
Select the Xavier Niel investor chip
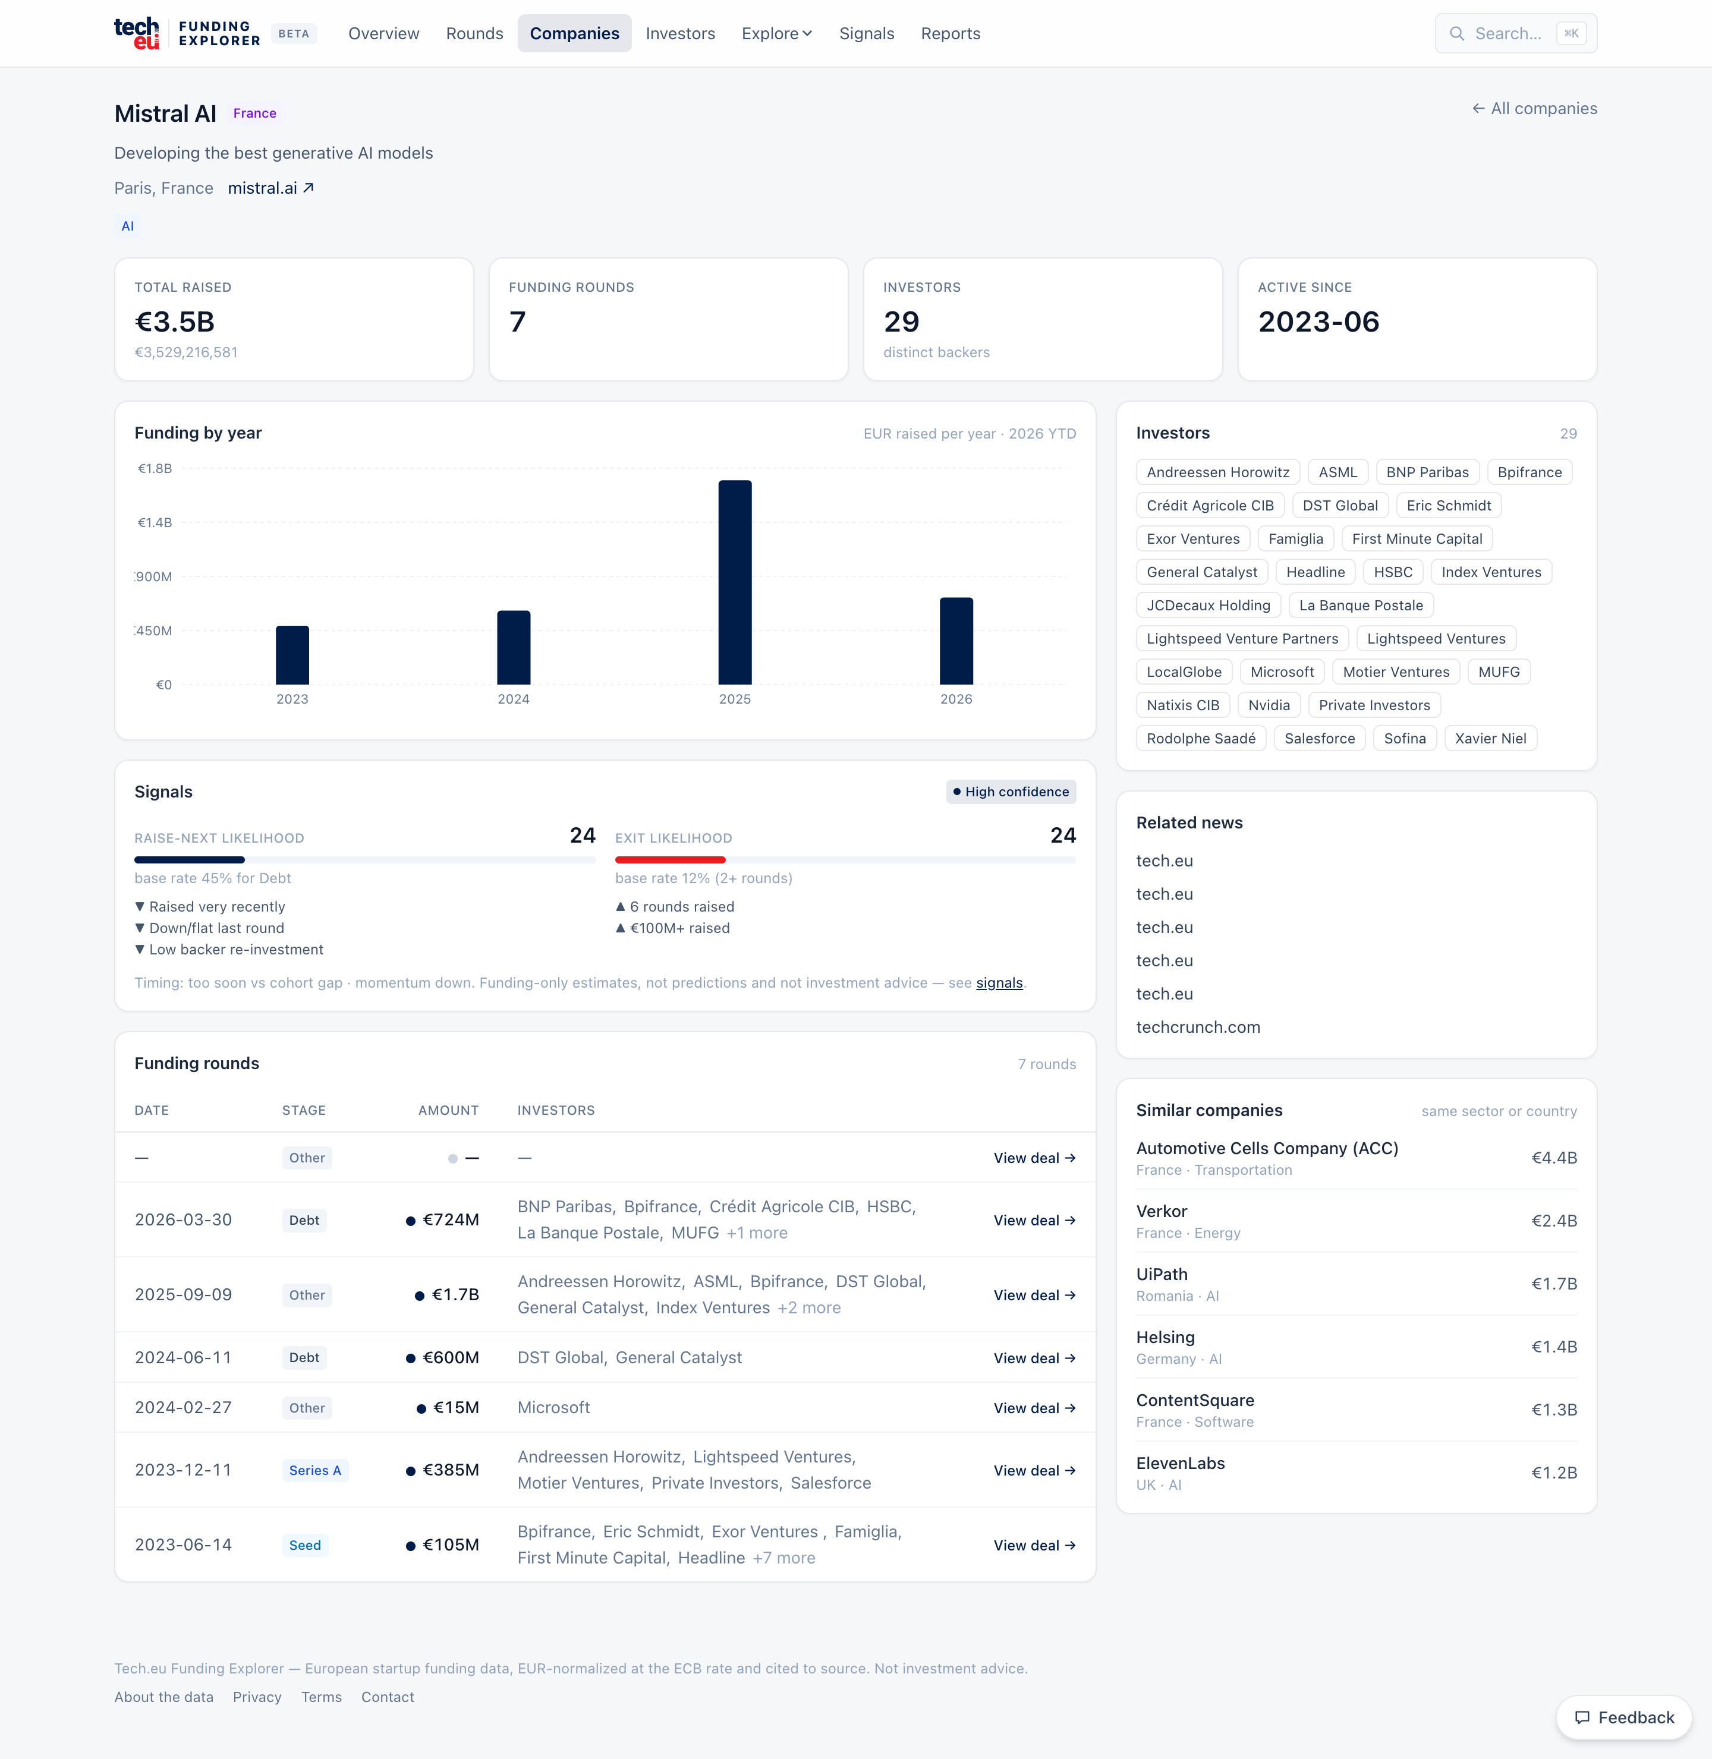click(1490, 738)
